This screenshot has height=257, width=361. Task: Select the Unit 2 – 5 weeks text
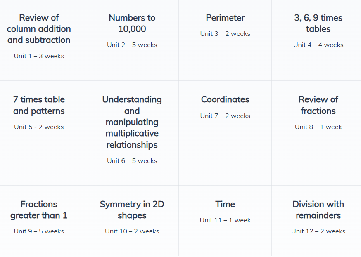click(132, 45)
